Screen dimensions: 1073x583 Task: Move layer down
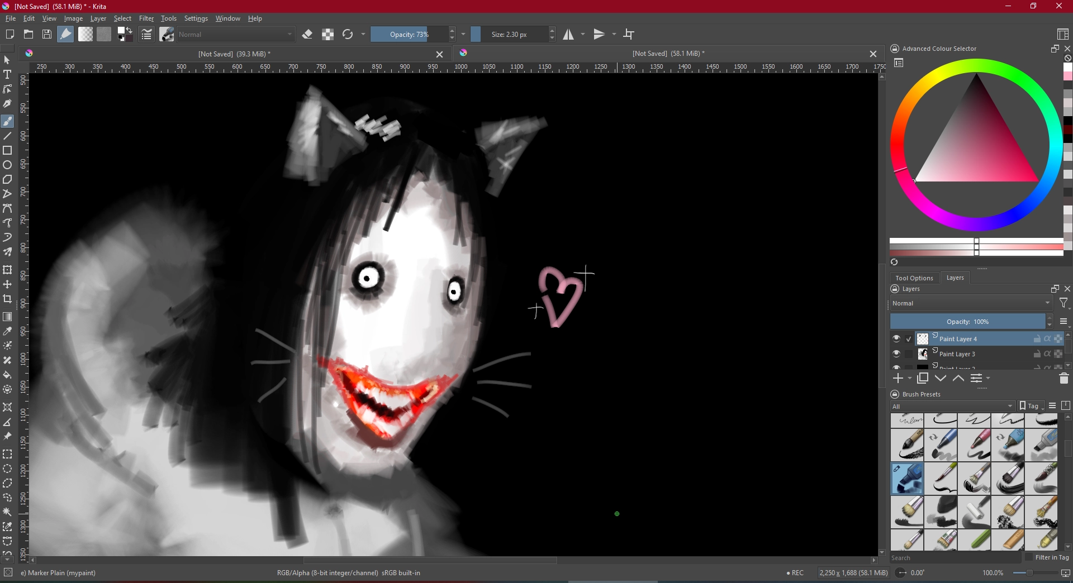[941, 379]
